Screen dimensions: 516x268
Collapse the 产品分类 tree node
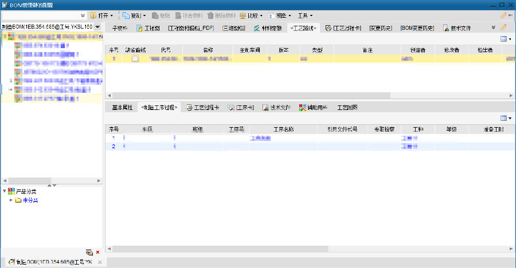coord(4,191)
